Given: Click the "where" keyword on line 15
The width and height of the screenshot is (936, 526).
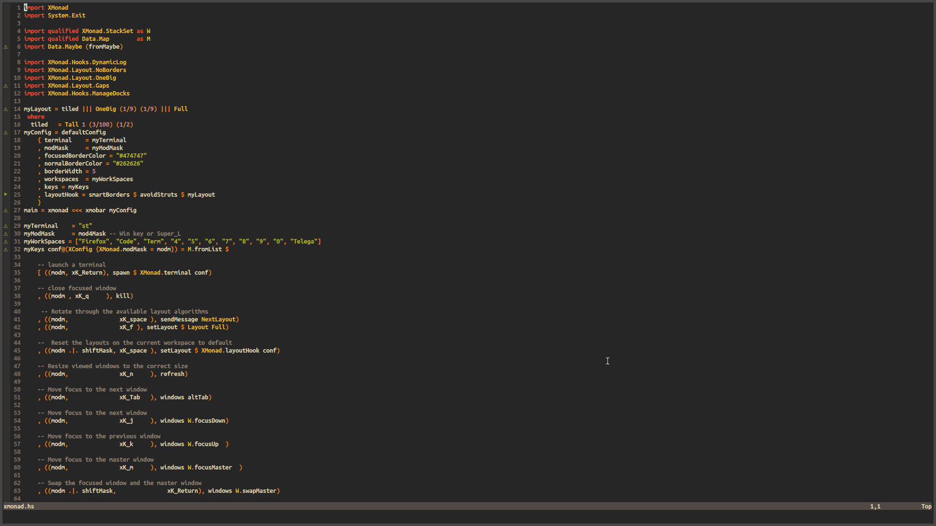Looking at the screenshot, I should (36, 117).
